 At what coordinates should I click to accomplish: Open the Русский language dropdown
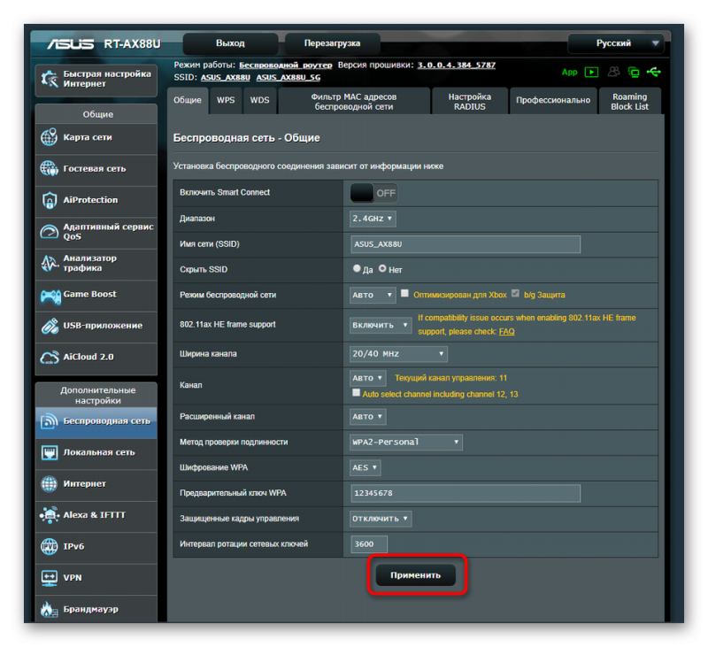[616, 43]
